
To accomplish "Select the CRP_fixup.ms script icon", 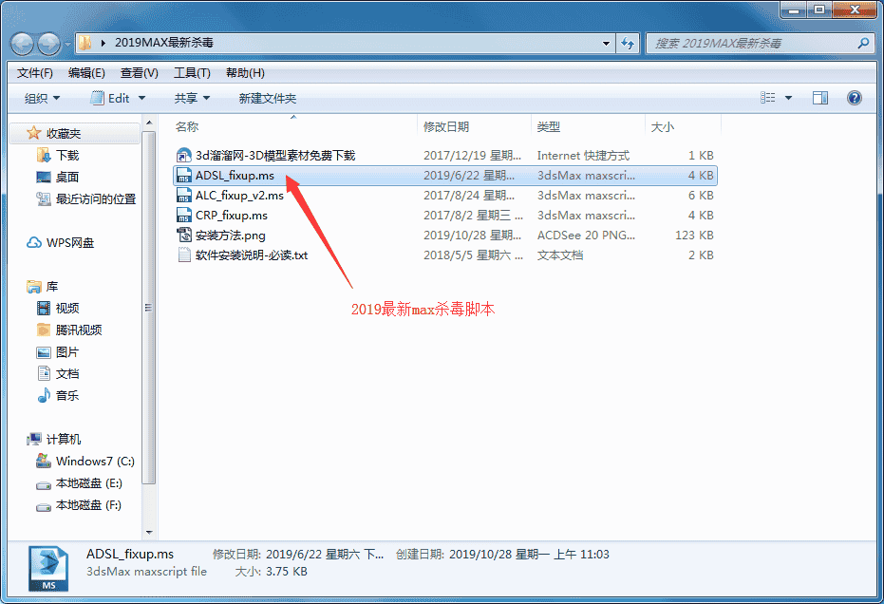I will click(184, 216).
